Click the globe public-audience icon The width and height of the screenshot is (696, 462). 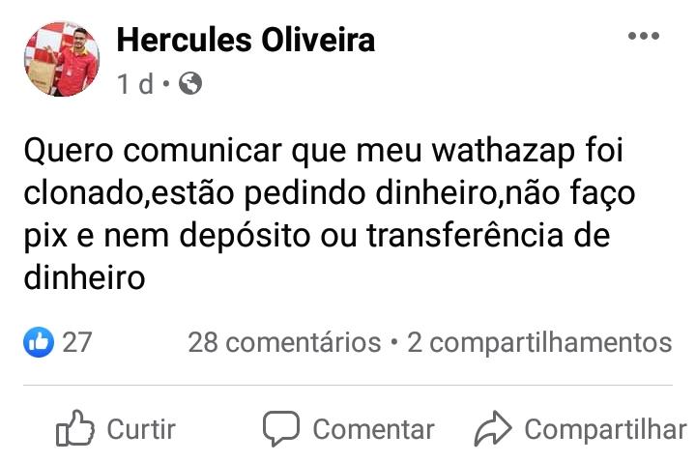190,84
